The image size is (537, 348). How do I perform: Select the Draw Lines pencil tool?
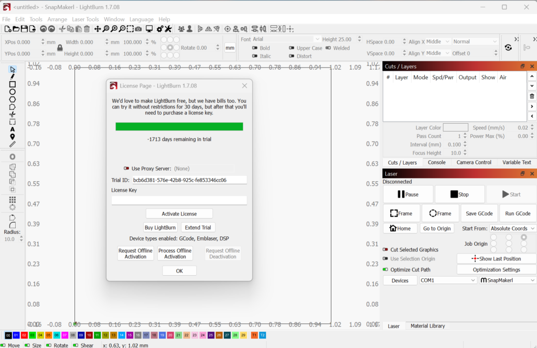13,77
